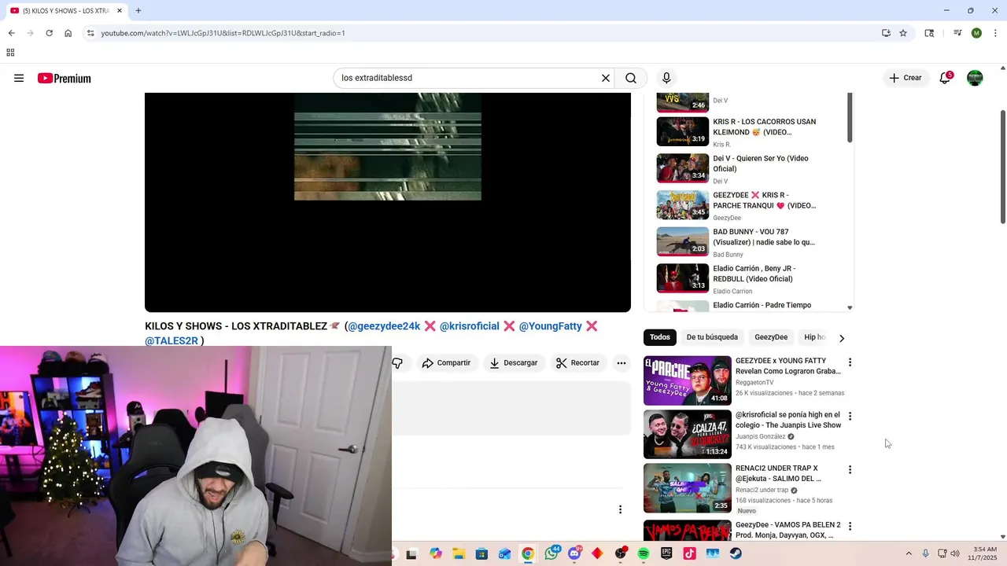Open options for RENACI2 UNDER TRAP video
The height and width of the screenshot is (566, 1007).
pos(850,469)
